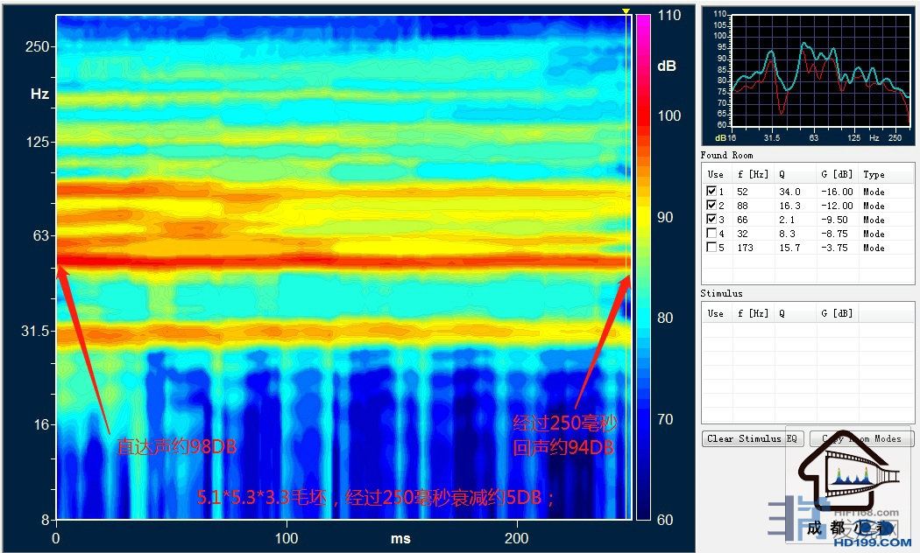This screenshot has height=553, width=920.
Task: Click the yellow time cursor marker above spectrogram
Action: [x=626, y=11]
